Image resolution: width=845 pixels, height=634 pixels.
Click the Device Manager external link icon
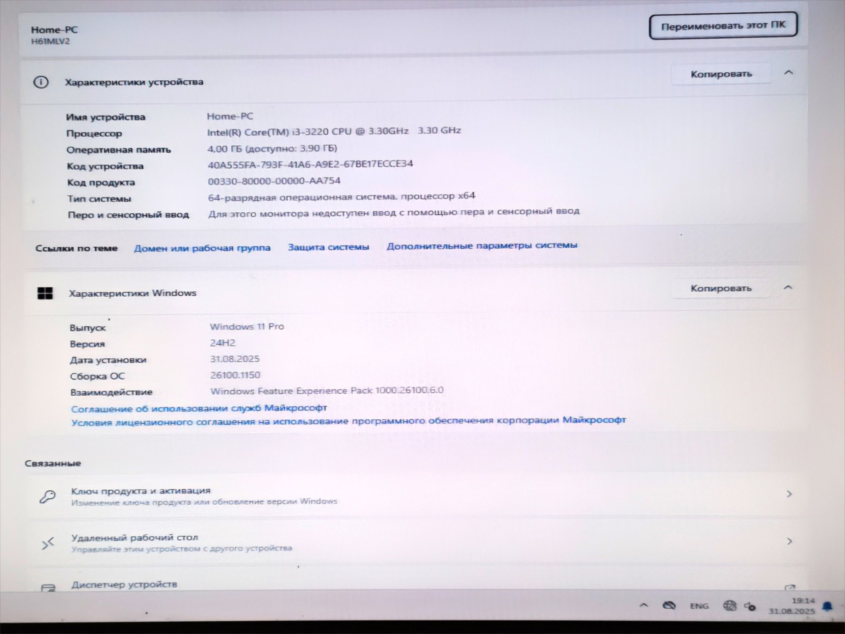[789, 588]
